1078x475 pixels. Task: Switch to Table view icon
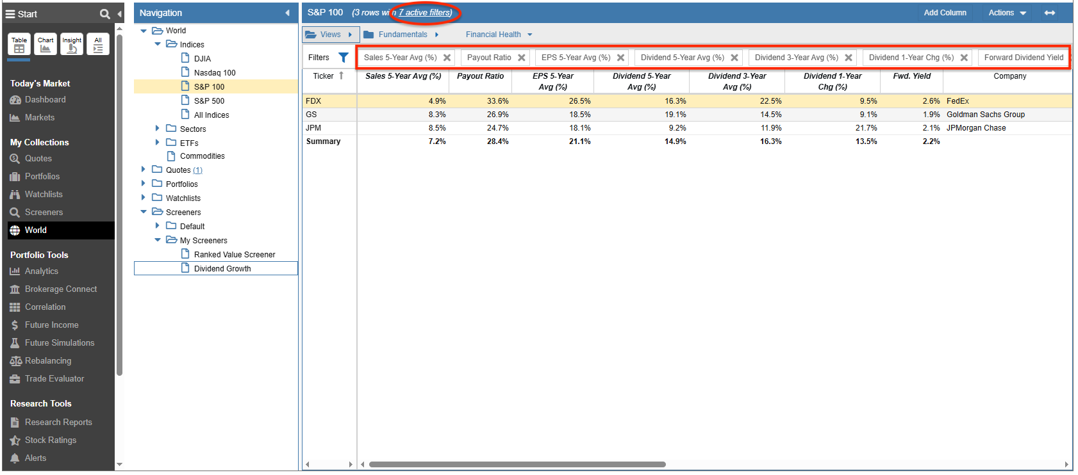19,44
